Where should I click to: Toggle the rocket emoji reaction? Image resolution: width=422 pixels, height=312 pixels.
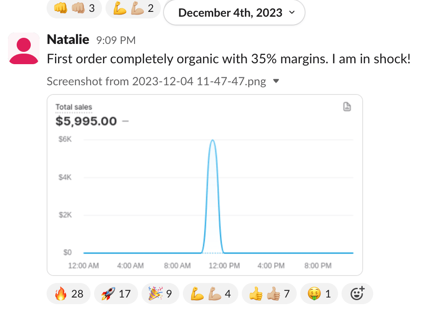116,294
